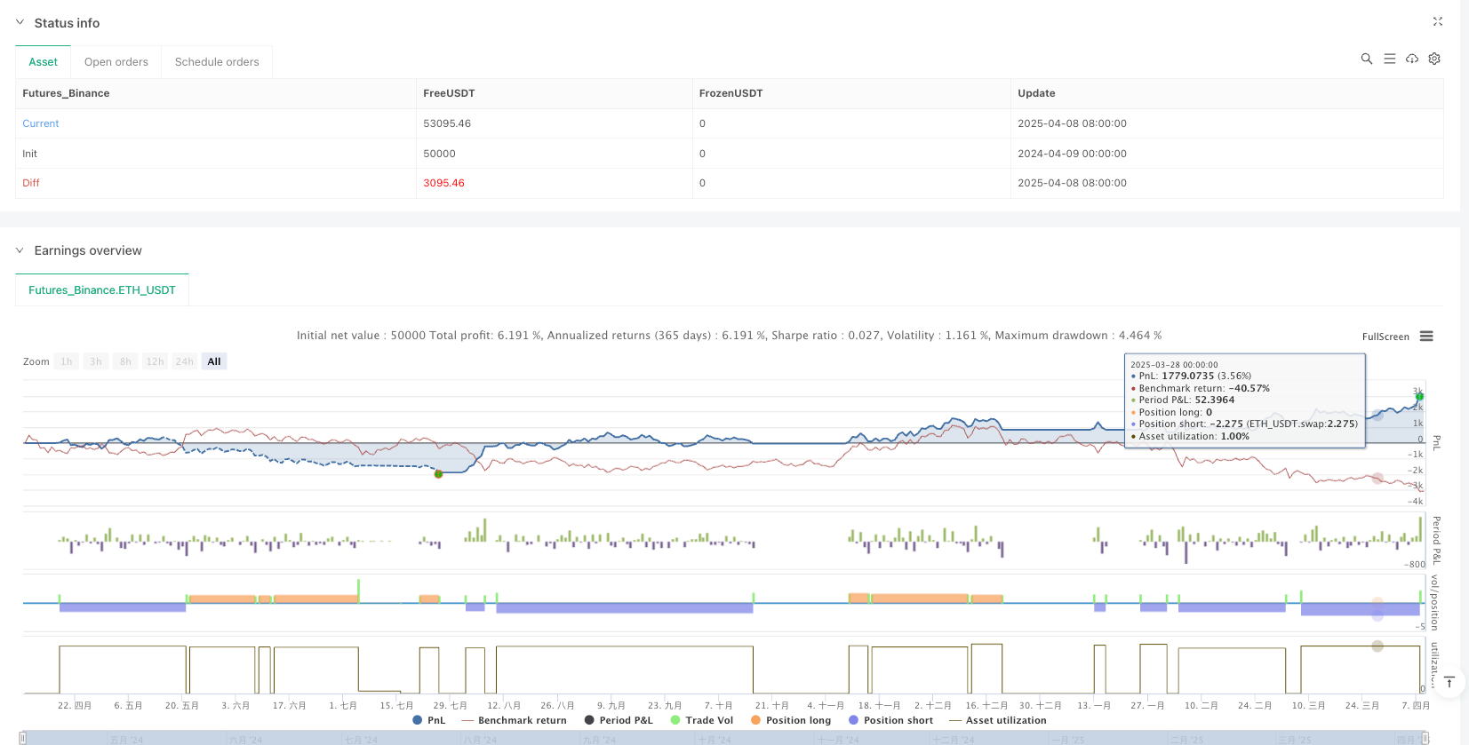Image resolution: width=1469 pixels, height=745 pixels.
Task: Open the chart hamburger context menu
Action: [1426, 337]
